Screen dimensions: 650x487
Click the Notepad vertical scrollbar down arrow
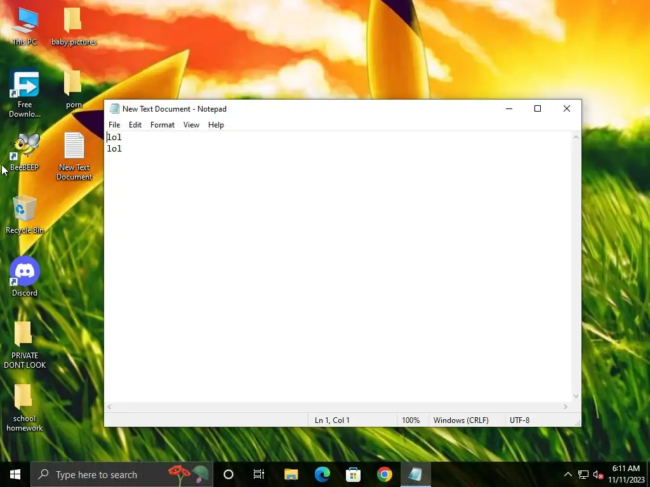point(576,396)
